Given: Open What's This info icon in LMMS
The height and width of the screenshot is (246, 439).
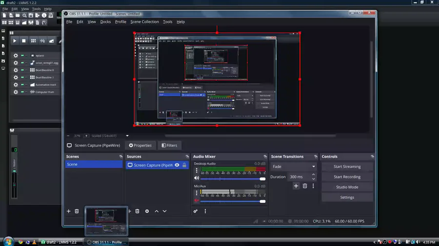Looking at the screenshot, I should point(44,16).
